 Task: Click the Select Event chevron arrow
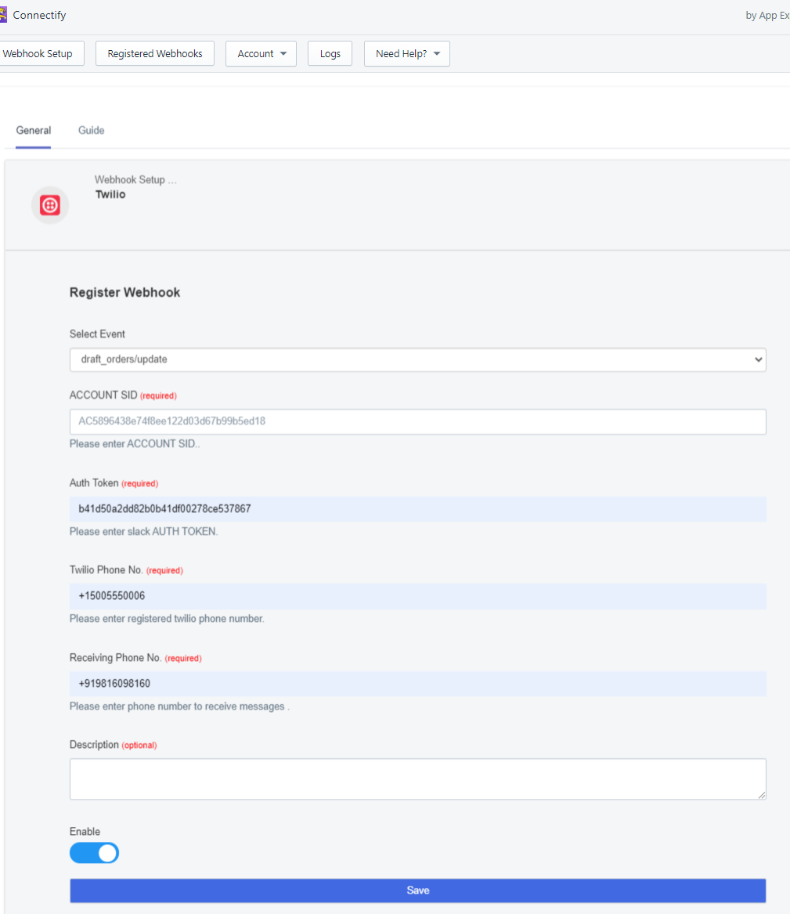click(x=758, y=359)
